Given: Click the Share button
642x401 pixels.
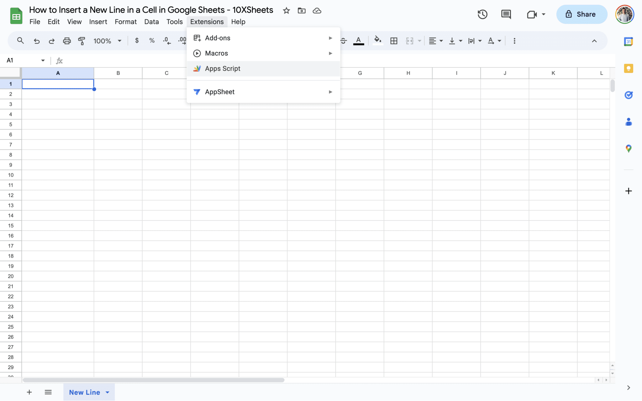Looking at the screenshot, I should click(x=581, y=14).
